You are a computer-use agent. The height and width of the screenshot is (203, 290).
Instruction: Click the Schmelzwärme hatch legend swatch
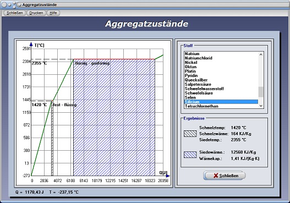(x=190, y=134)
